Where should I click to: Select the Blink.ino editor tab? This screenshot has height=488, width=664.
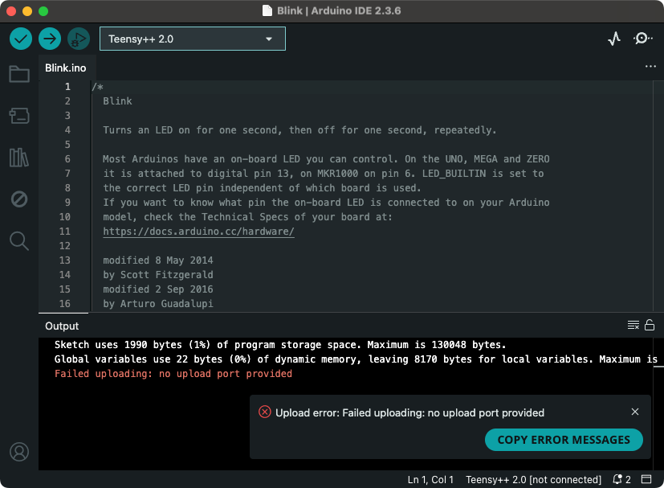[x=66, y=68]
